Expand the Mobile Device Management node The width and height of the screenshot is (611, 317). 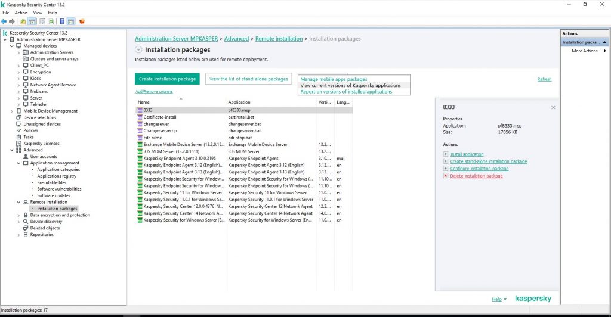[12, 111]
